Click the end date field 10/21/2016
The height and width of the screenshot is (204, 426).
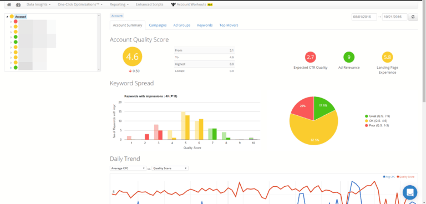[394, 17]
